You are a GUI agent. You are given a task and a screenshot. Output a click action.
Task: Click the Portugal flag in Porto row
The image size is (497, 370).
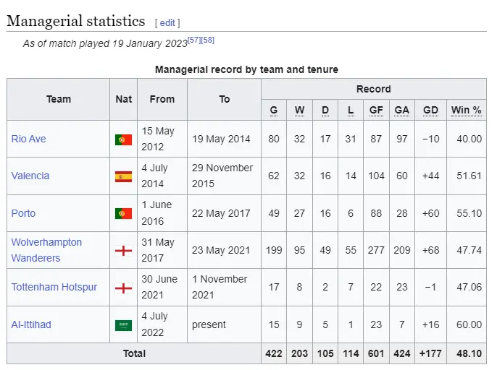(123, 214)
